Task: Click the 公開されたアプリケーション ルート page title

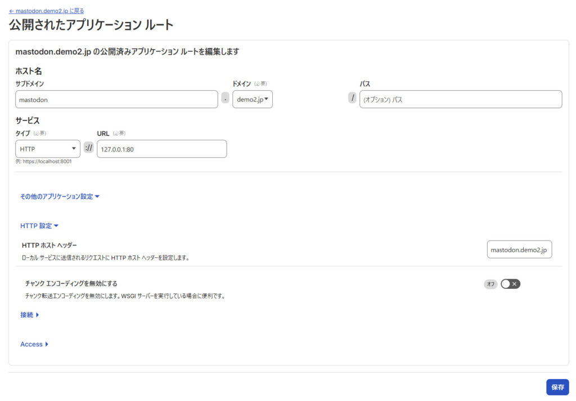Action: (x=91, y=25)
